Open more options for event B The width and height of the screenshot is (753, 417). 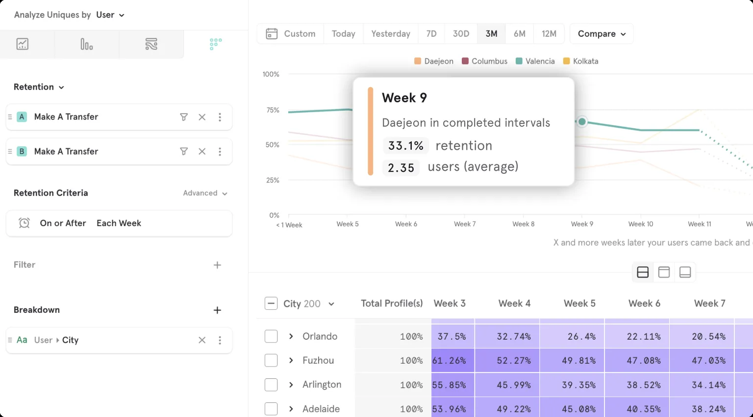(x=220, y=152)
